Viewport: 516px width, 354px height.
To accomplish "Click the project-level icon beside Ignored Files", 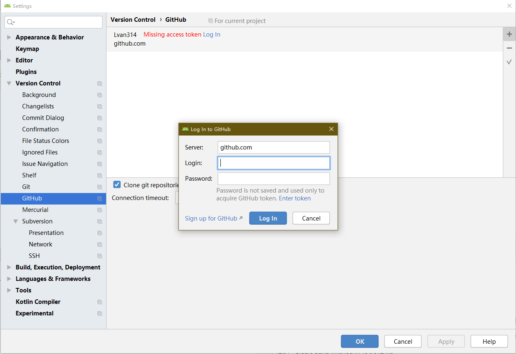I will click(99, 152).
